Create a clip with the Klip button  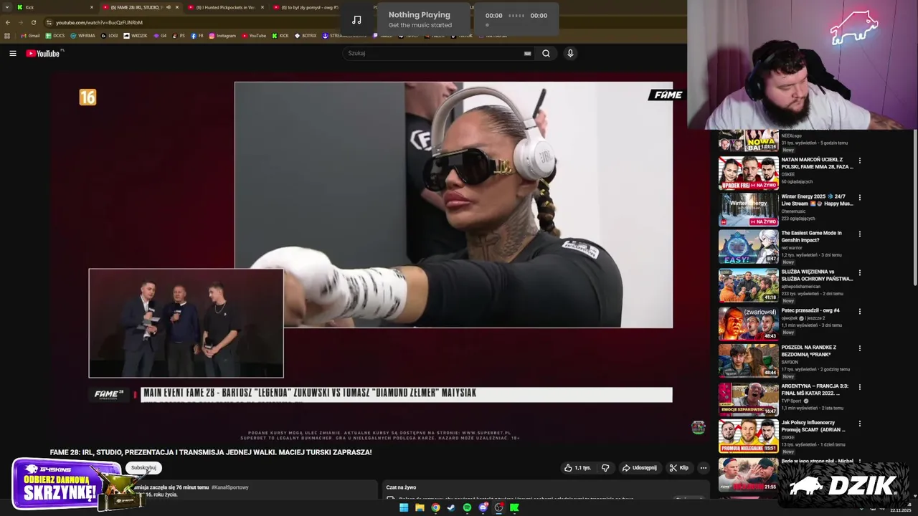(x=678, y=468)
